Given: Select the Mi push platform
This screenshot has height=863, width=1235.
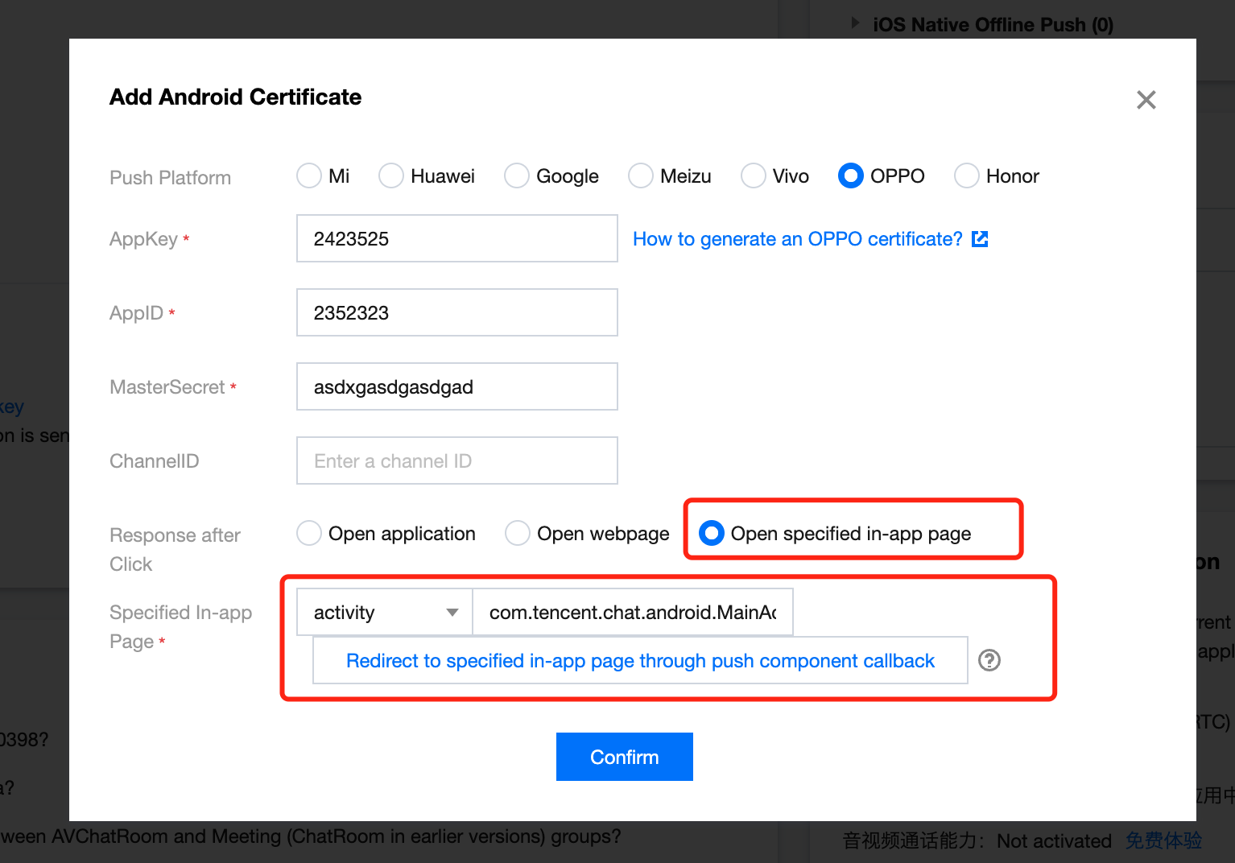Looking at the screenshot, I should coord(309,175).
